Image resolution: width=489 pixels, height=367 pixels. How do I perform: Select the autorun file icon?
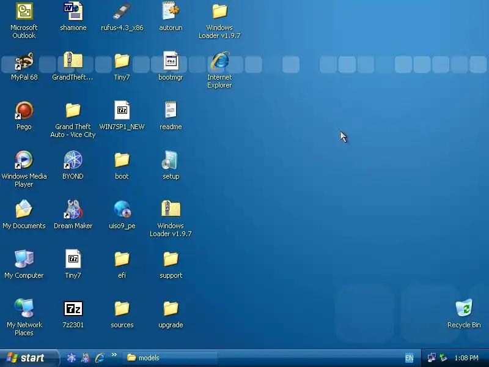click(171, 11)
